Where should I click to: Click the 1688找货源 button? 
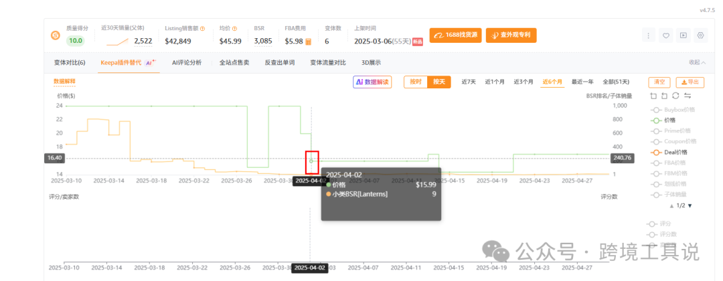click(456, 35)
